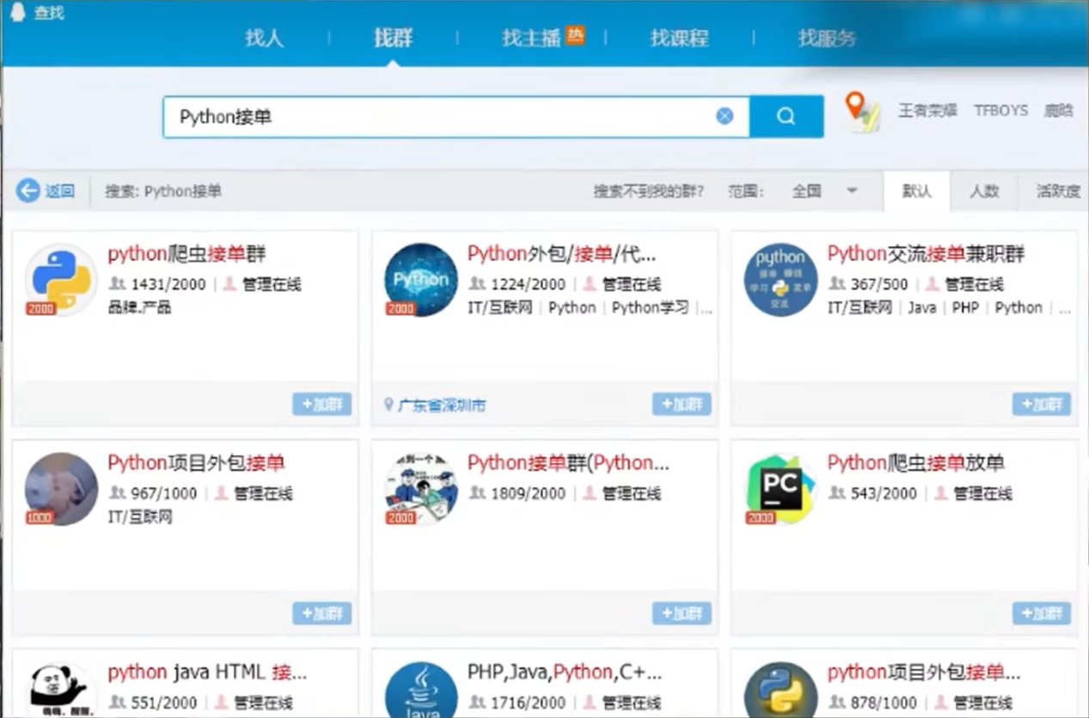1089x718 pixels.
Task: Click the location marker beside 广东省深圳市
Action: click(388, 404)
